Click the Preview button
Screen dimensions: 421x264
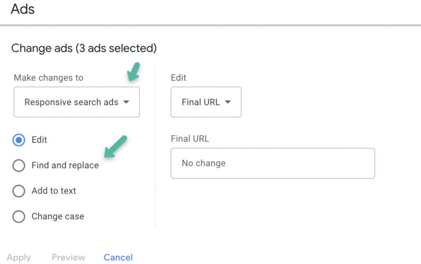click(68, 257)
